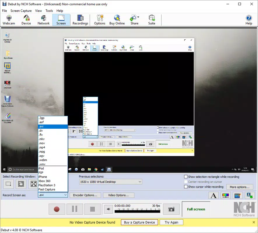The image size is (258, 233).
Task: Open the color adjustments tool
Action: [226, 195]
